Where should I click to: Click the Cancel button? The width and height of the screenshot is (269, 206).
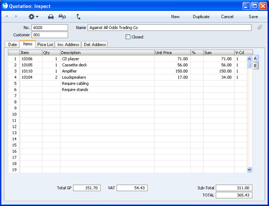(x=227, y=17)
